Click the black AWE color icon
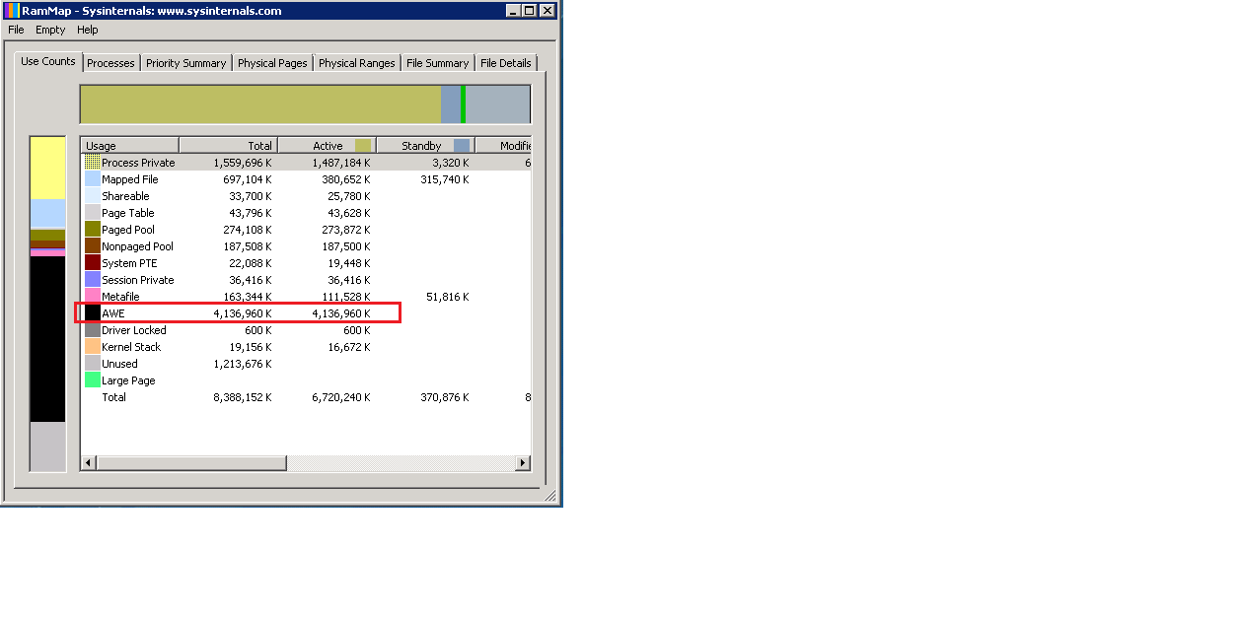 (92, 313)
